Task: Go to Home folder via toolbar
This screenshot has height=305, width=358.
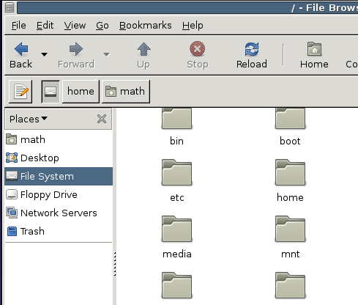Action: 314,55
